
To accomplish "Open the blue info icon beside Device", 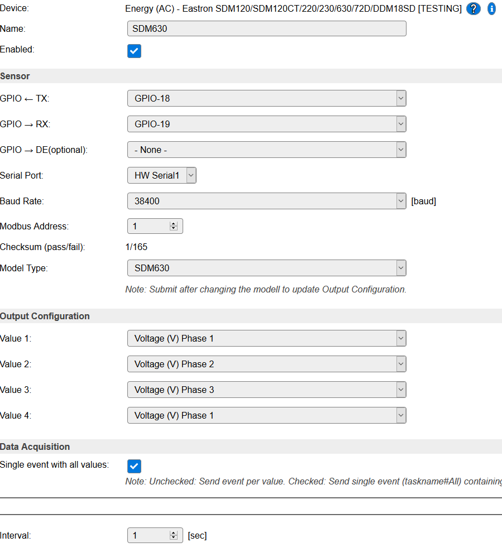I will 491,8.
